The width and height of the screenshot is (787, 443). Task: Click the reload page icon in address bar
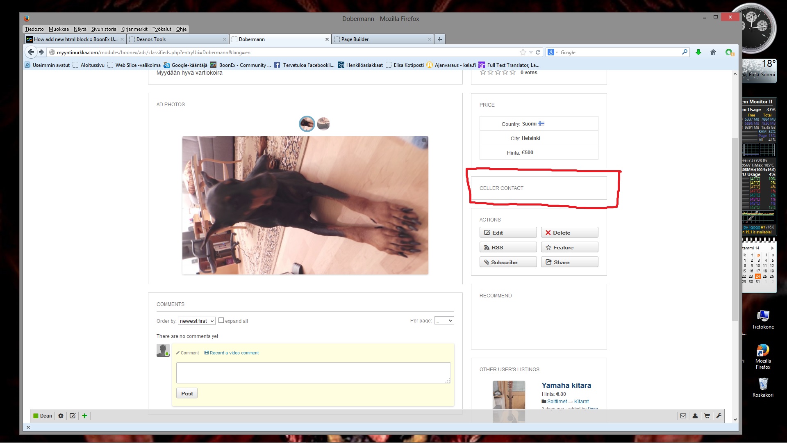point(538,52)
